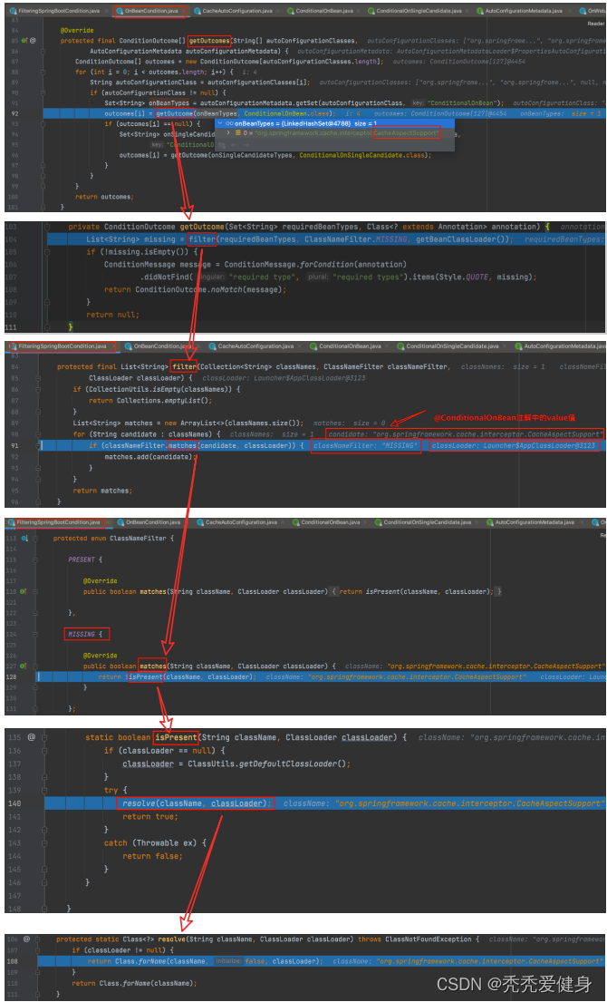Expand the folded matches method body on line 118
The width and height of the screenshot is (607, 1002).
pos(332,591)
